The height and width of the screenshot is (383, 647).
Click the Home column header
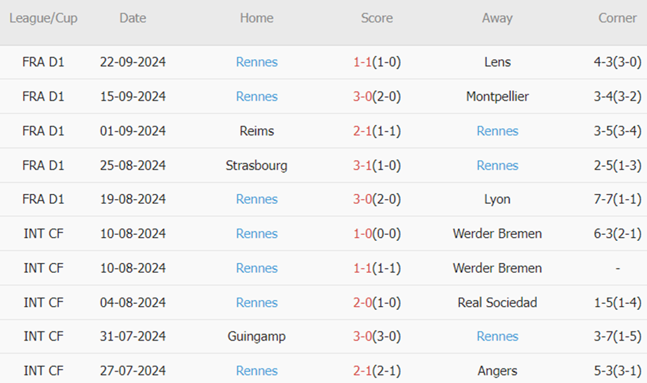pos(257,19)
